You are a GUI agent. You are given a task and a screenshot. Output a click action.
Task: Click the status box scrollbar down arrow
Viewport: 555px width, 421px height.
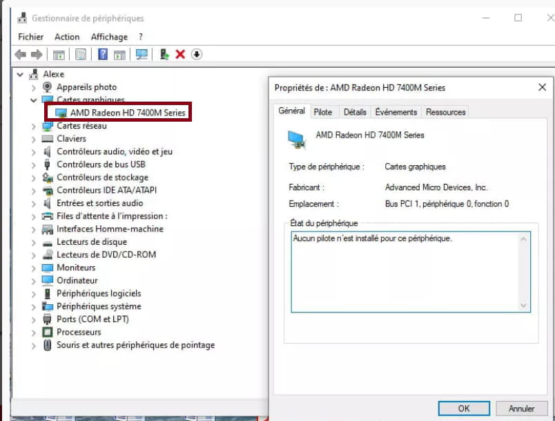[x=523, y=306]
